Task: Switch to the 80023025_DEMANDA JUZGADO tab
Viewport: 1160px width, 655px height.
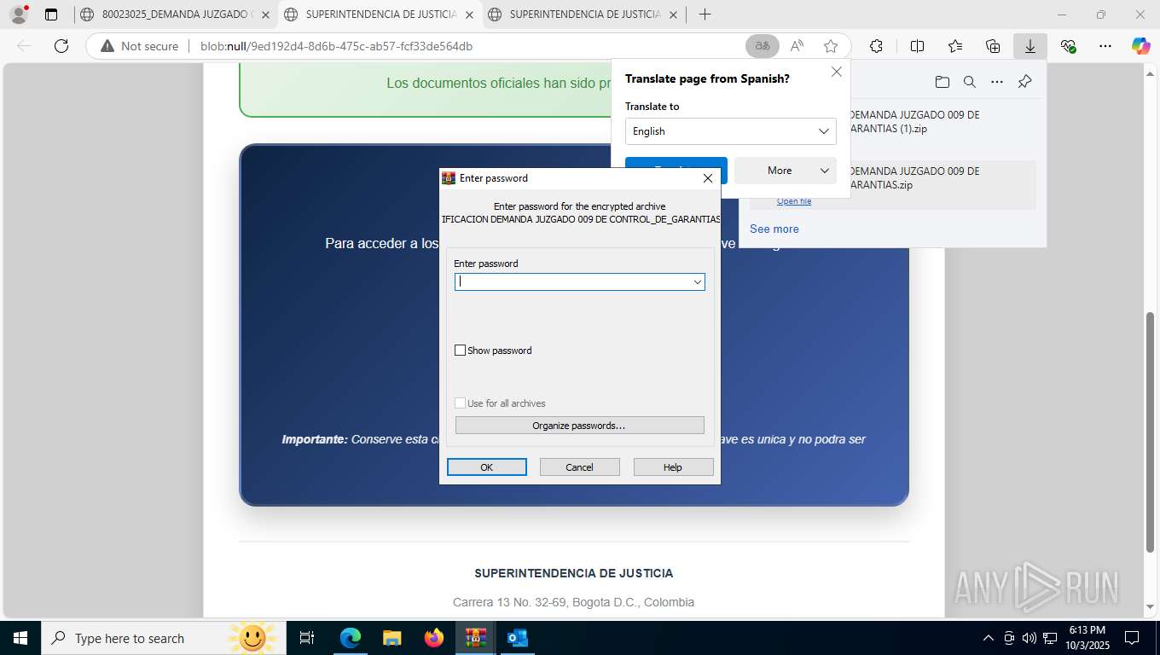Action: tap(177, 14)
